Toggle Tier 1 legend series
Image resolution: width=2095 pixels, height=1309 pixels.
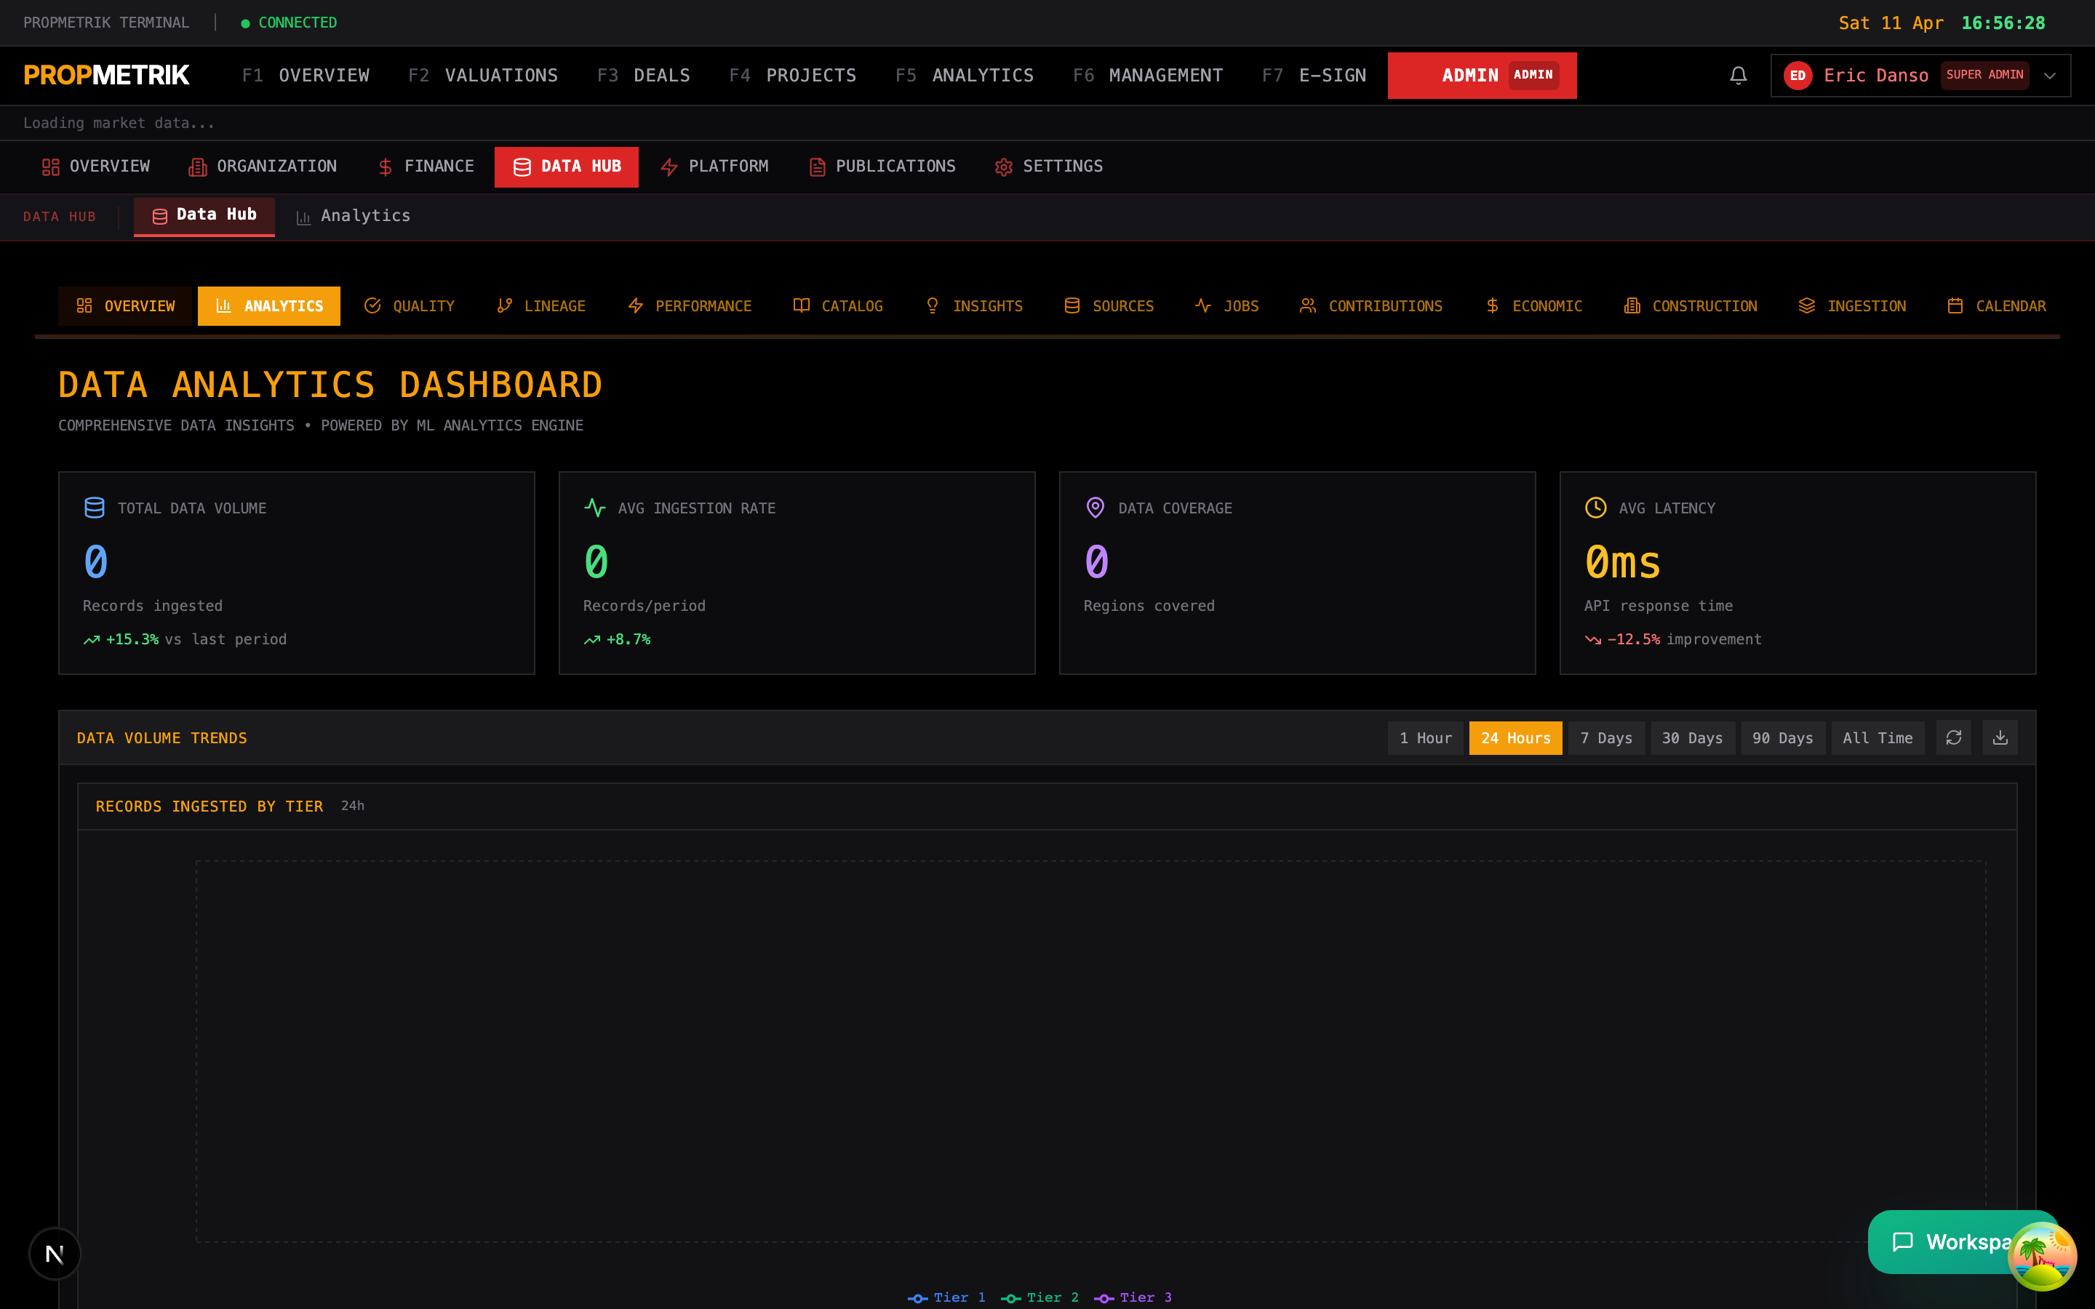pyautogui.click(x=947, y=1297)
